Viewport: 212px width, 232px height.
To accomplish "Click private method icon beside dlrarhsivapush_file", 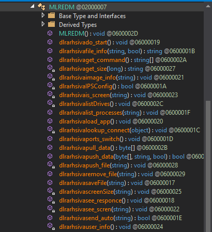I will tap(51, 165).
